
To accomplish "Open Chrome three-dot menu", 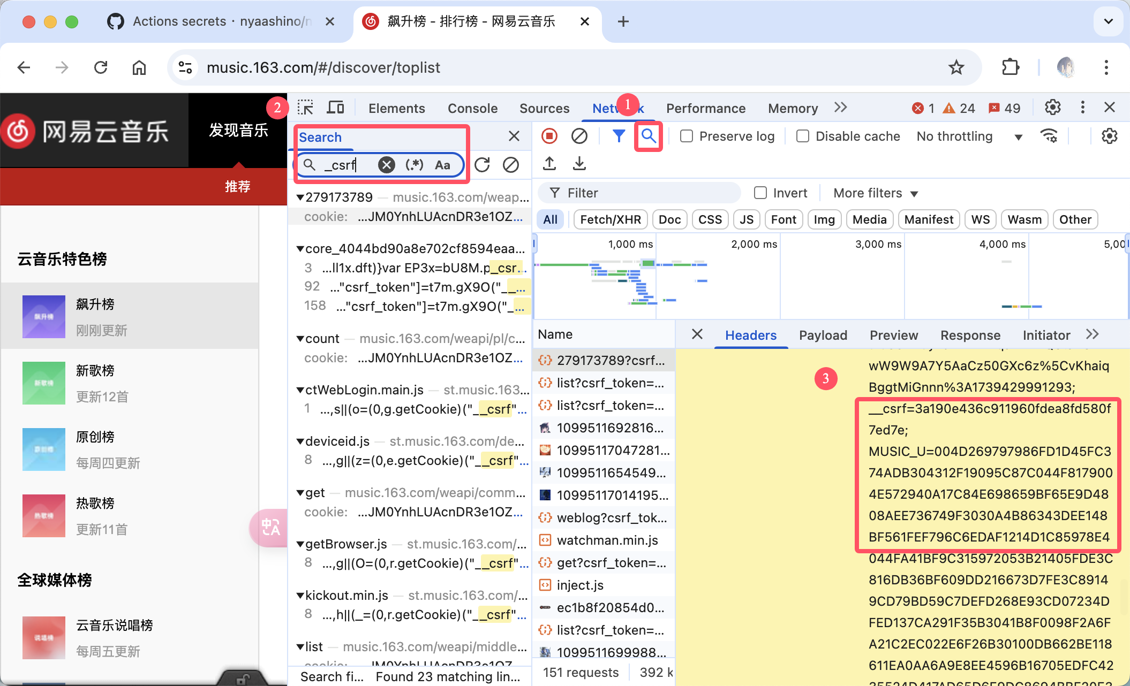I will (x=1106, y=67).
